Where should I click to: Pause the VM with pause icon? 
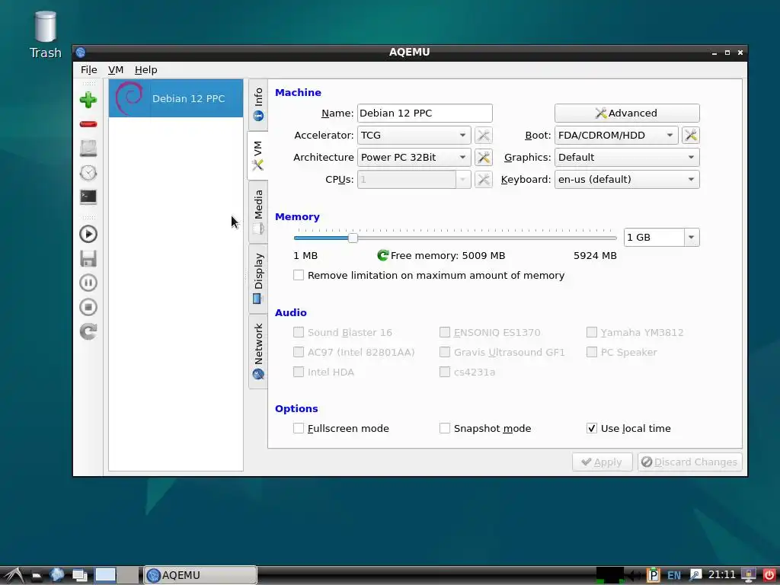pyautogui.click(x=88, y=283)
